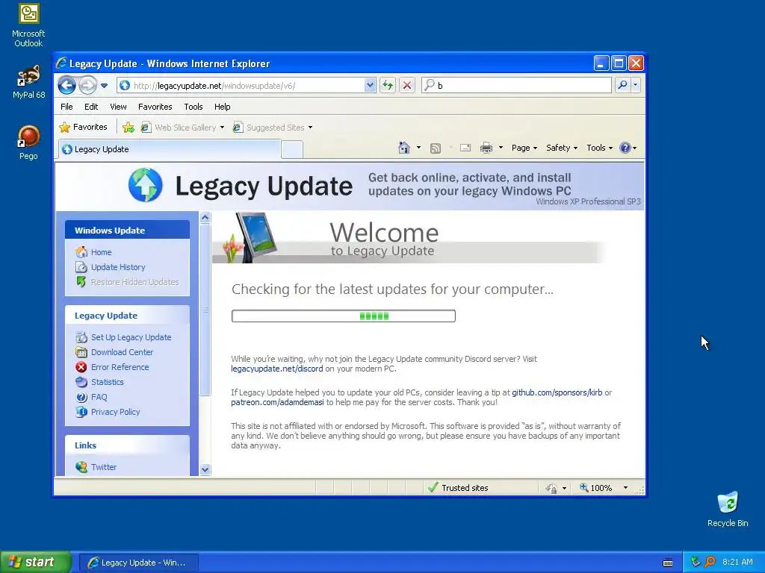Select the Microsoft Outlook desktop icon
This screenshot has height=573, width=765.
28,25
